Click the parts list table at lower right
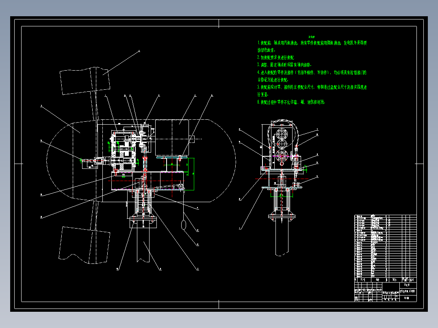This screenshot has height=328, width=438. coord(386,248)
